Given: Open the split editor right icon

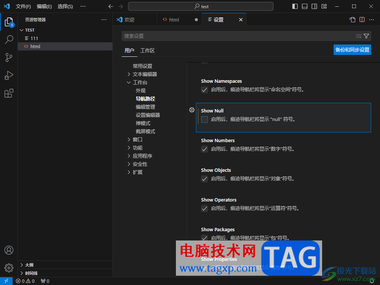Looking at the screenshot, I should coord(362,20).
